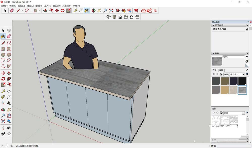This screenshot has height=148, width=252.
Task: Open the 图案 library dropdown
Action: (243, 113)
